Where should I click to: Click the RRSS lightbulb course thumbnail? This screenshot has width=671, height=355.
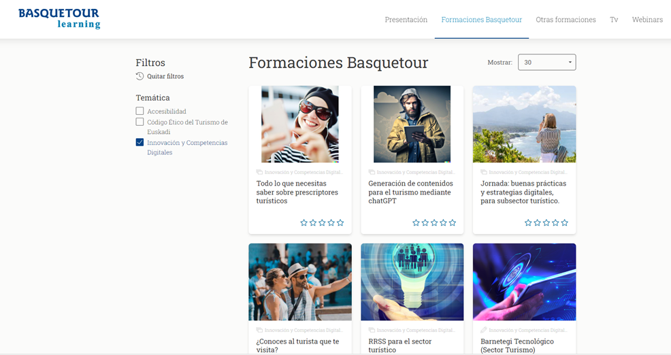(x=412, y=282)
